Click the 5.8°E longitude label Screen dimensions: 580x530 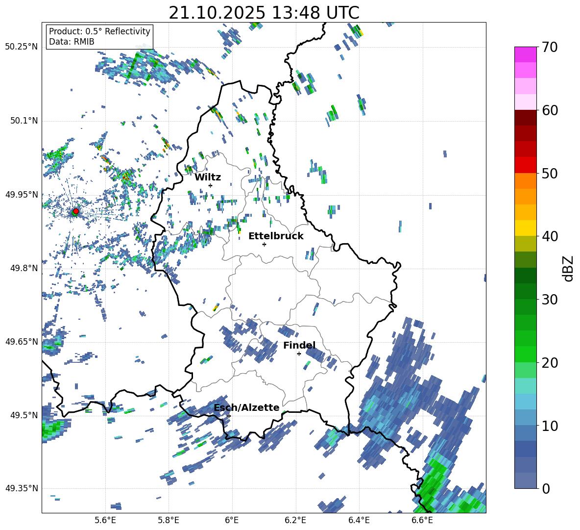169,520
